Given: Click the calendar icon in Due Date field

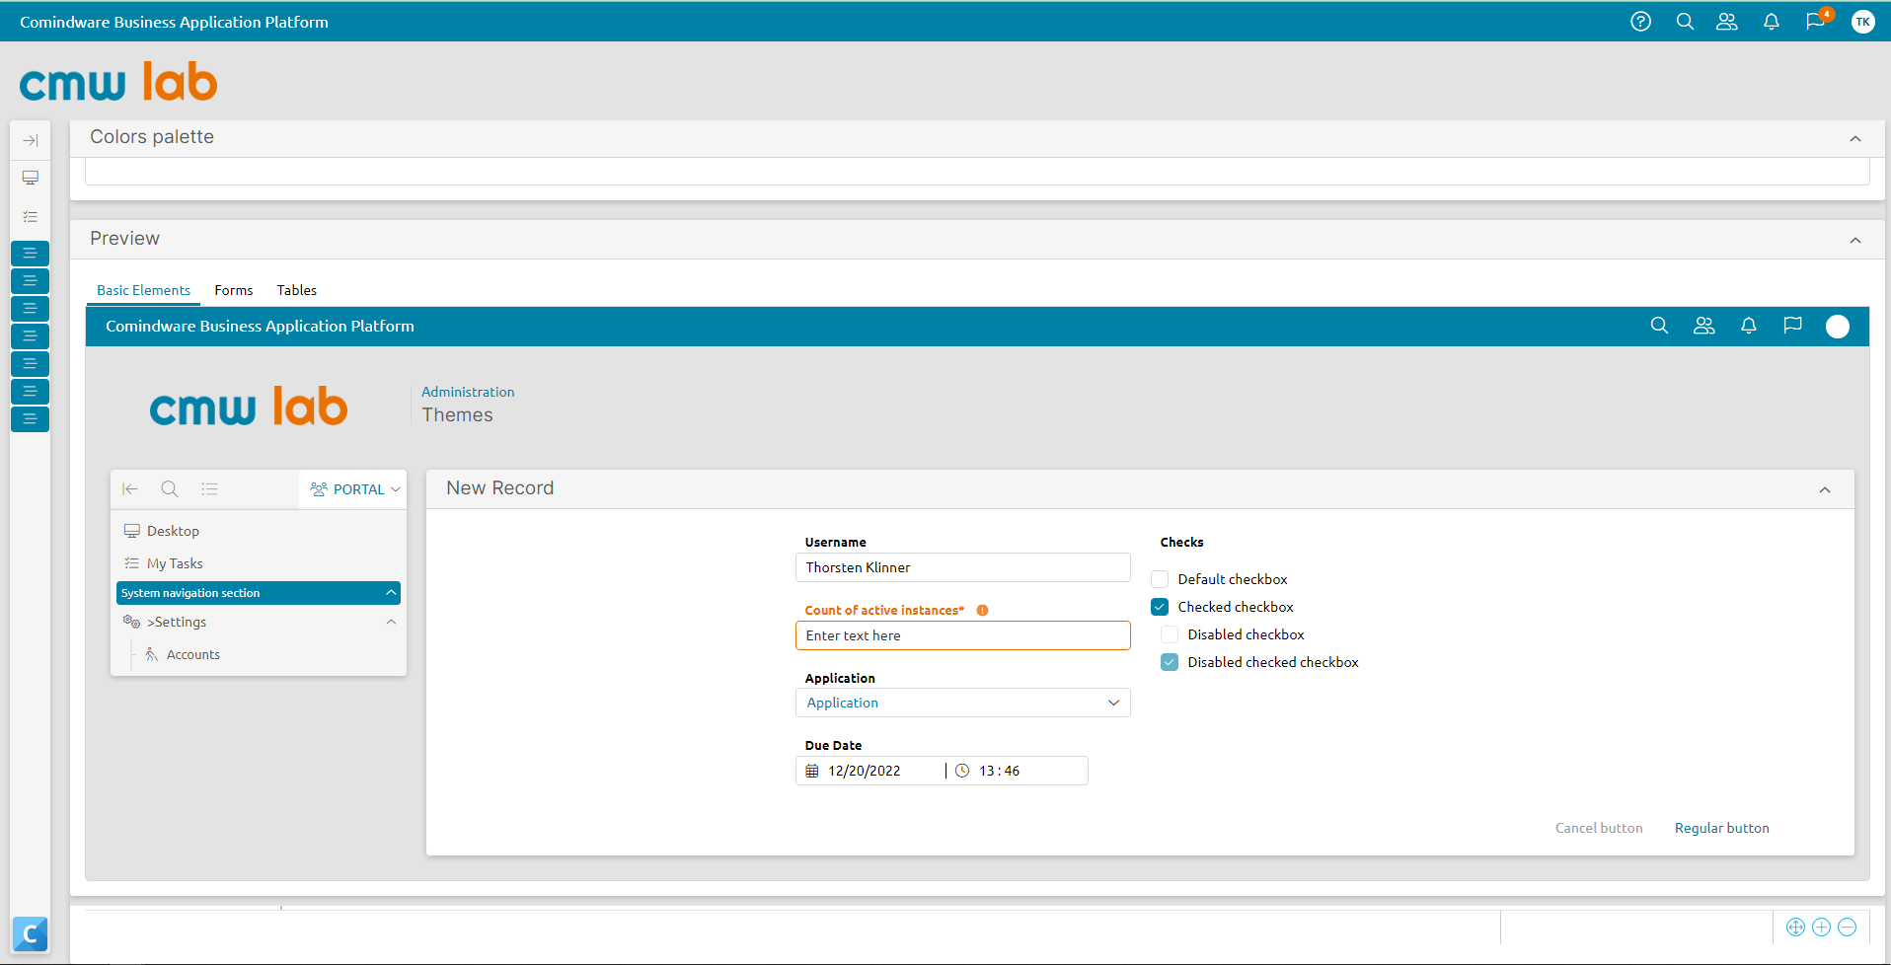Looking at the screenshot, I should [x=812, y=771].
